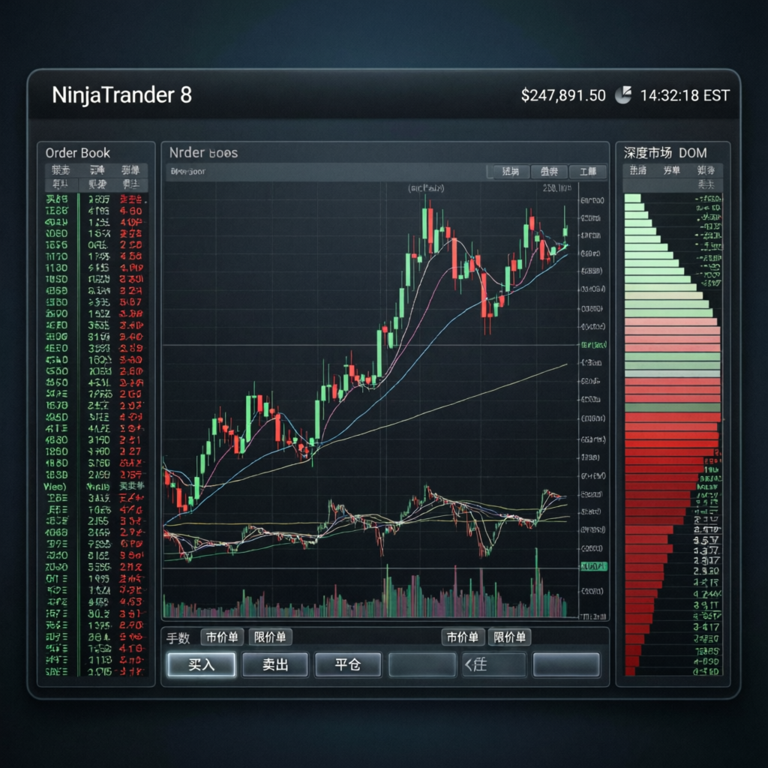Click the 卖出 sell button
768x768 pixels.
coord(275,664)
